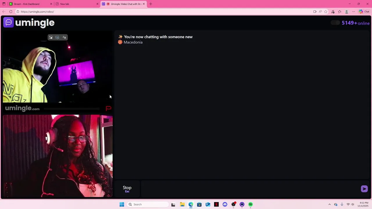This screenshot has height=209, width=372.
Task: Open Outlook from the taskbar
Action: click(x=208, y=204)
